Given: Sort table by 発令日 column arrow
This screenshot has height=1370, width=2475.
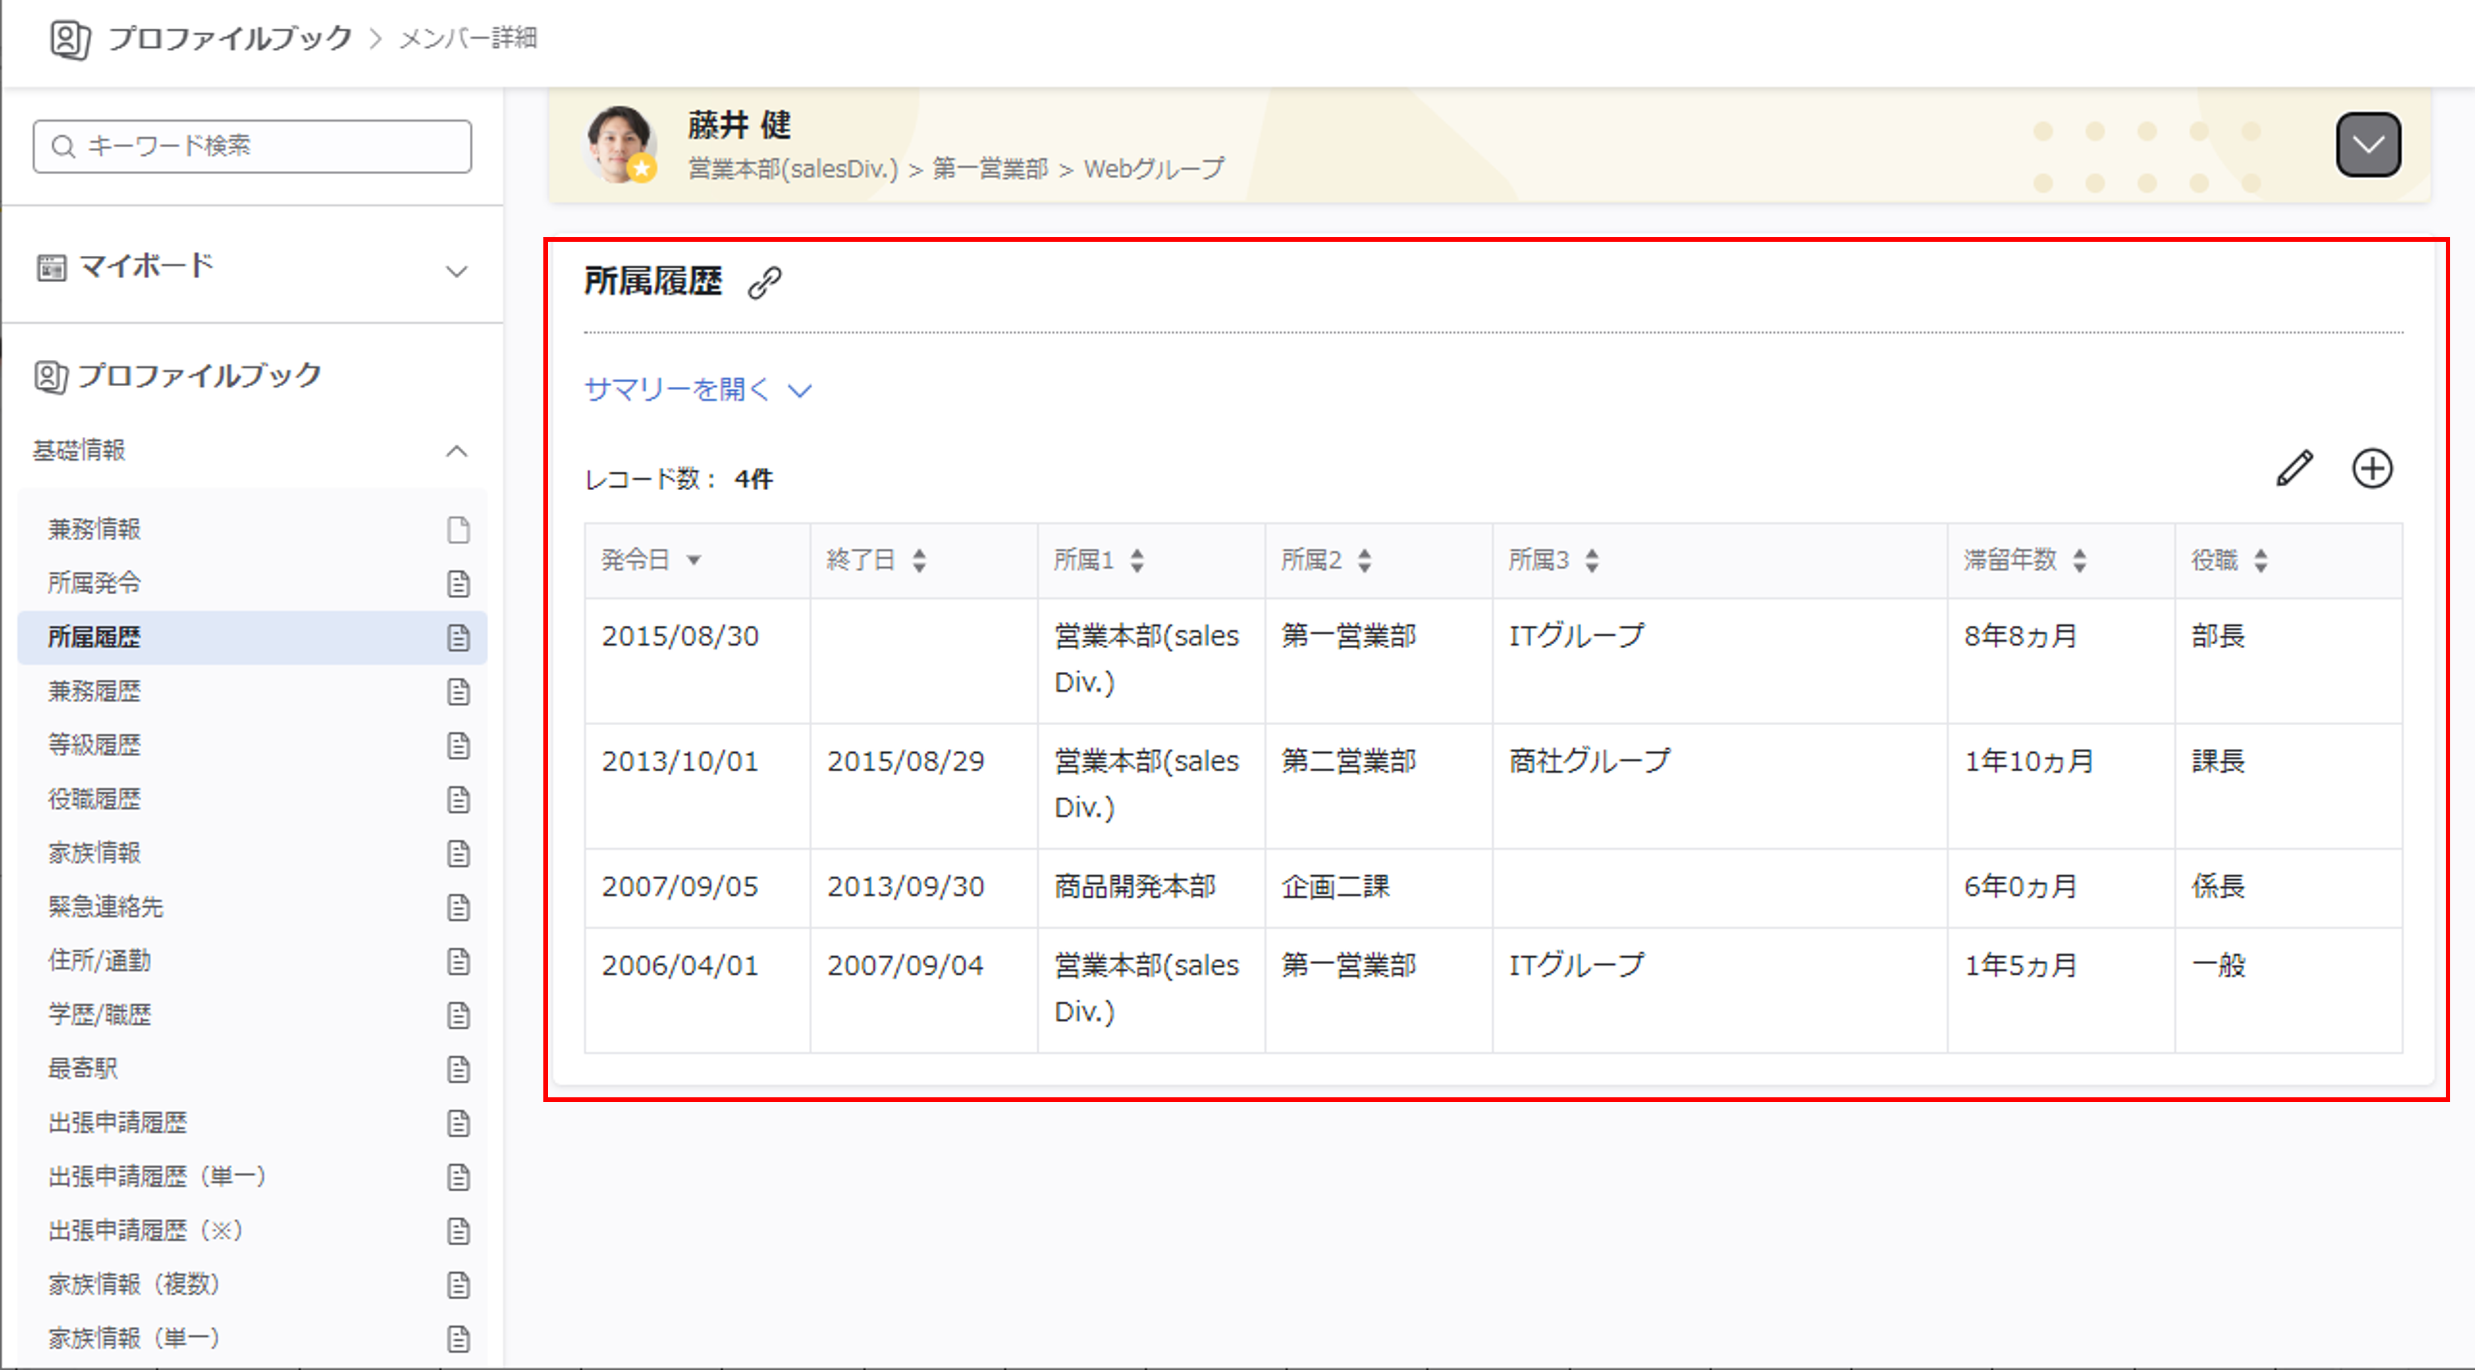Looking at the screenshot, I should [x=694, y=560].
